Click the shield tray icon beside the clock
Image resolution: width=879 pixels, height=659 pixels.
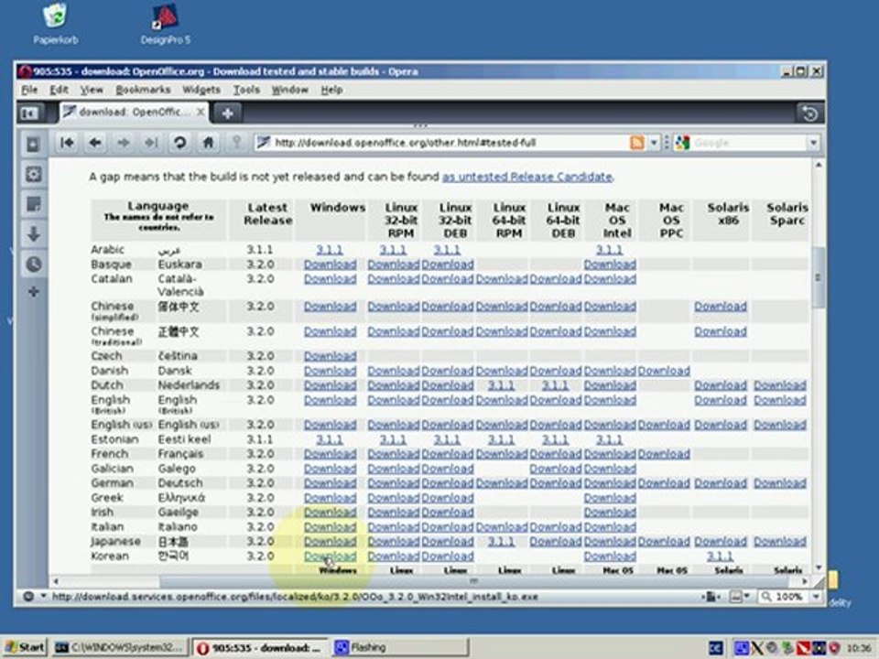[834, 648]
